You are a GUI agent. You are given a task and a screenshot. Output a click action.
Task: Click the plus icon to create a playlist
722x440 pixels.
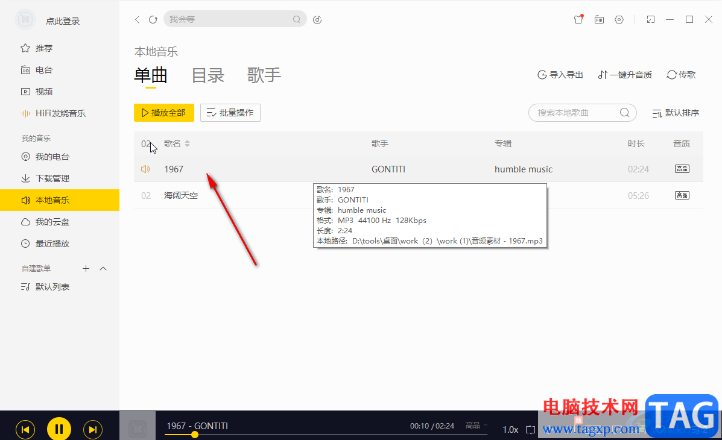pyautogui.click(x=86, y=268)
